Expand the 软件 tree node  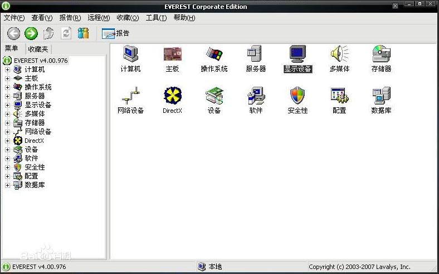8,158
